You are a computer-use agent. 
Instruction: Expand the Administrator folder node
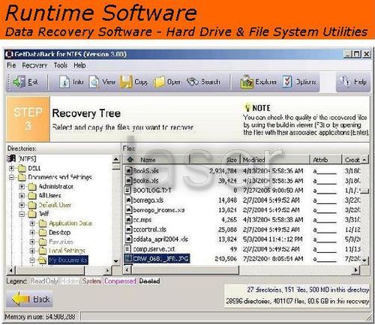click(x=22, y=187)
